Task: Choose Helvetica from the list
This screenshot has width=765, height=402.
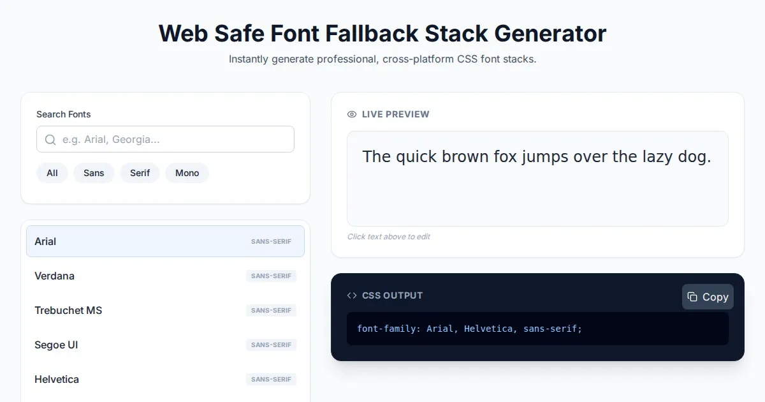Action: 127,379
